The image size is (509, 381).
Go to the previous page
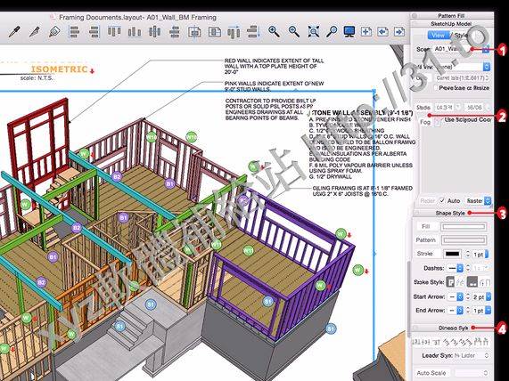click(x=382, y=32)
